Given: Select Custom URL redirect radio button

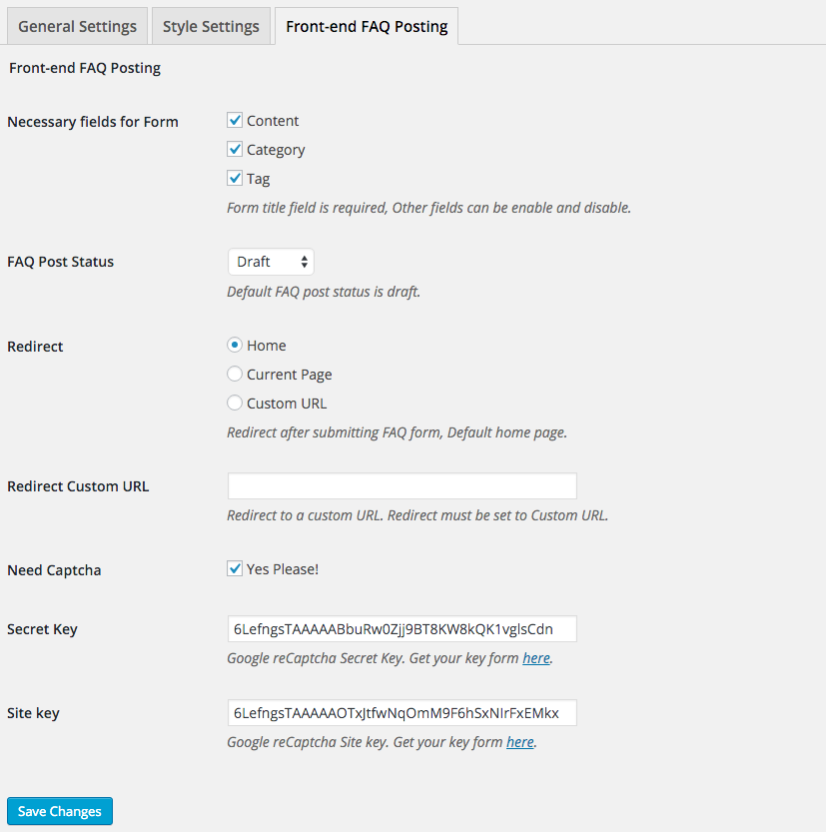Looking at the screenshot, I should [x=235, y=404].
